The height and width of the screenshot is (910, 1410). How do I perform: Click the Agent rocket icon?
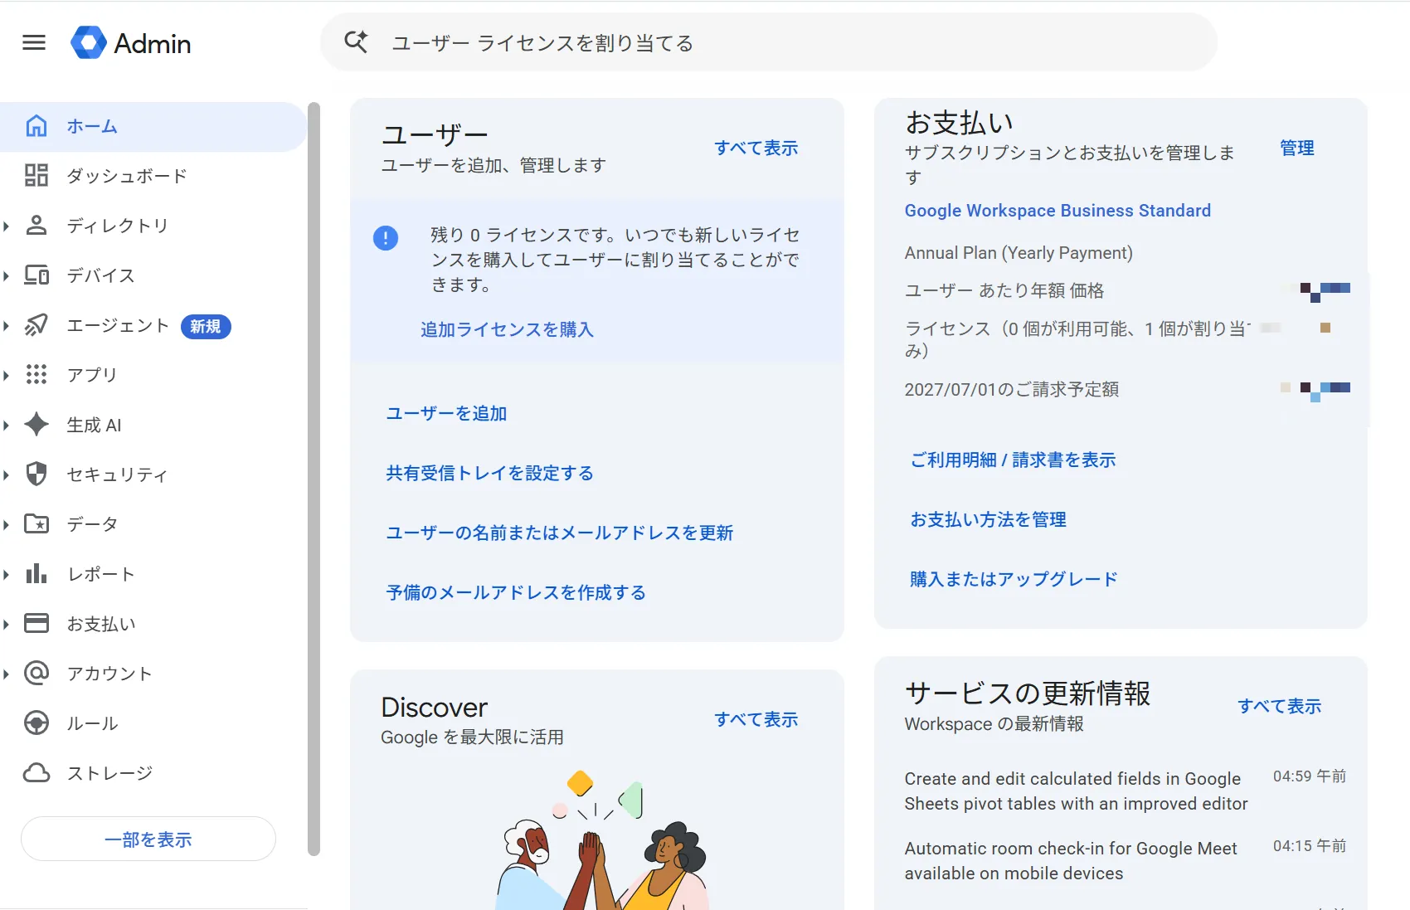click(x=36, y=325)
